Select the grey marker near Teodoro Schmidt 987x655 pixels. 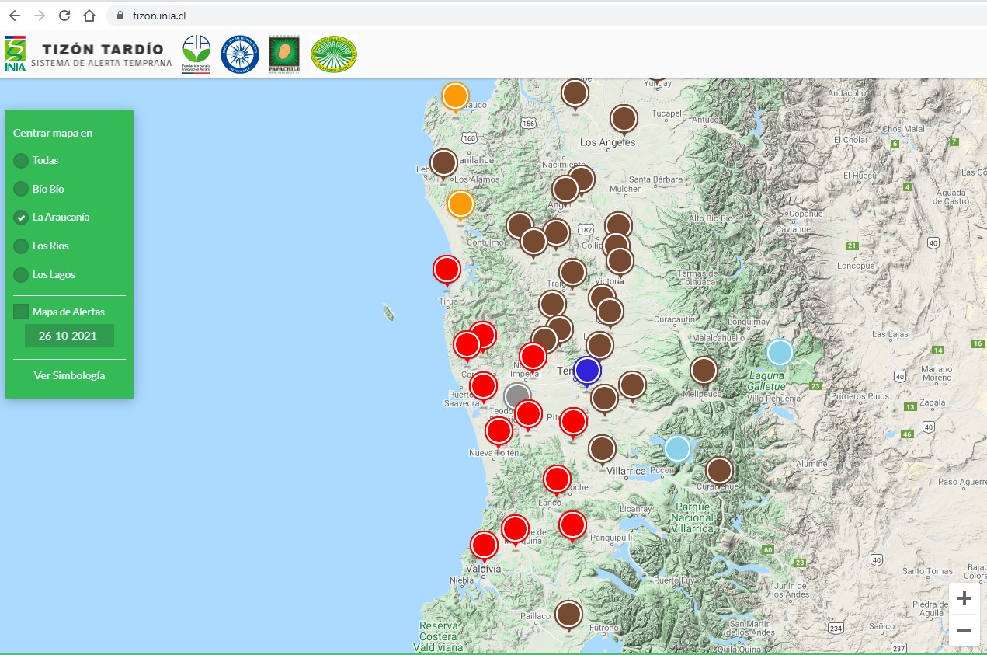click(x=517, y=396)
